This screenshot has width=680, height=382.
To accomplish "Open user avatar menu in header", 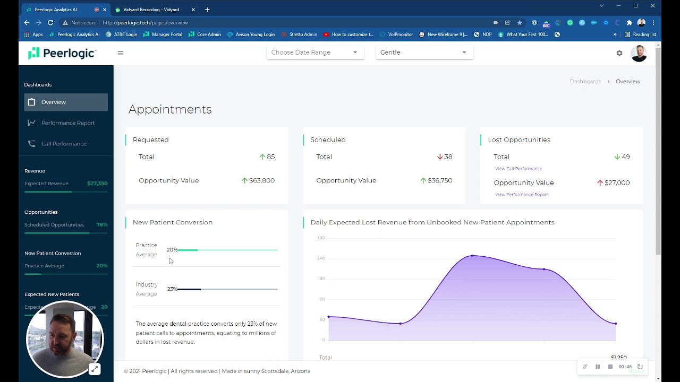I will click(x=639, y=53).
